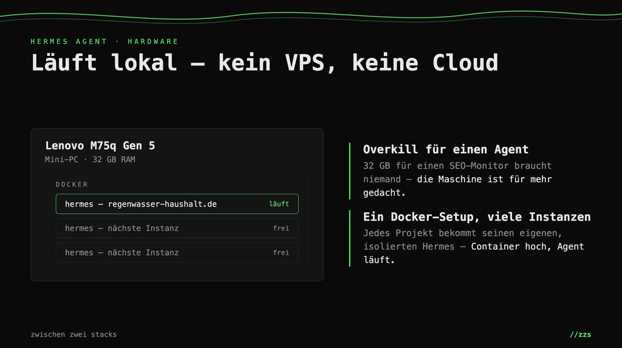Click the 'HERMES AGENT · HARDWARE' overline text
Image resolution: width=622 pixels, height=348 pixels.
coord(104,41)
